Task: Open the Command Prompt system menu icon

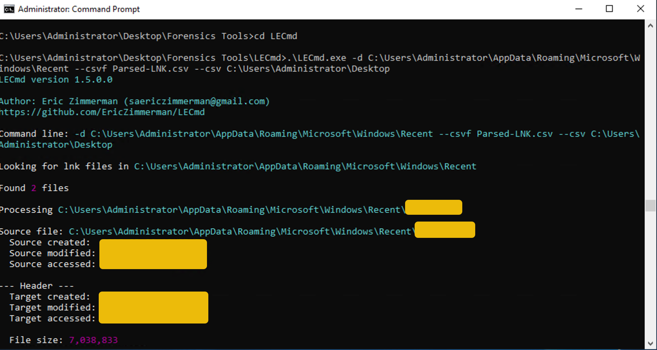Action: tap(9, 9)
